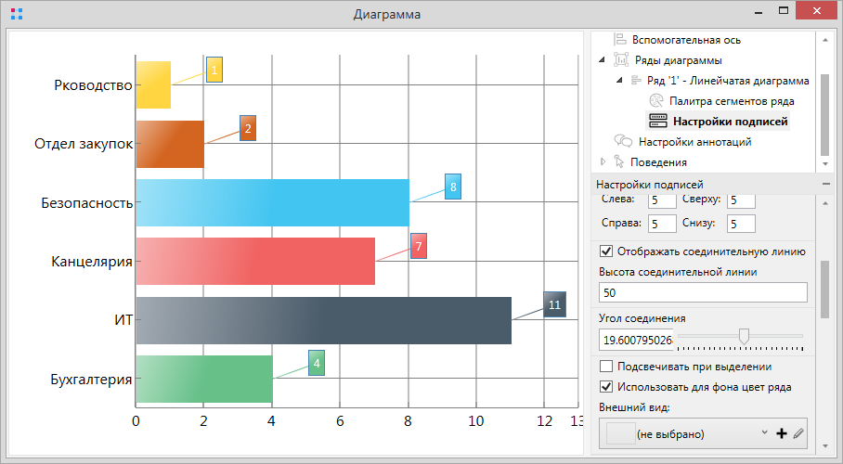Screen dimensions: 843x464
Task: Select the 'Вспомогательная ось' axis icon
Action: (620, 40)
